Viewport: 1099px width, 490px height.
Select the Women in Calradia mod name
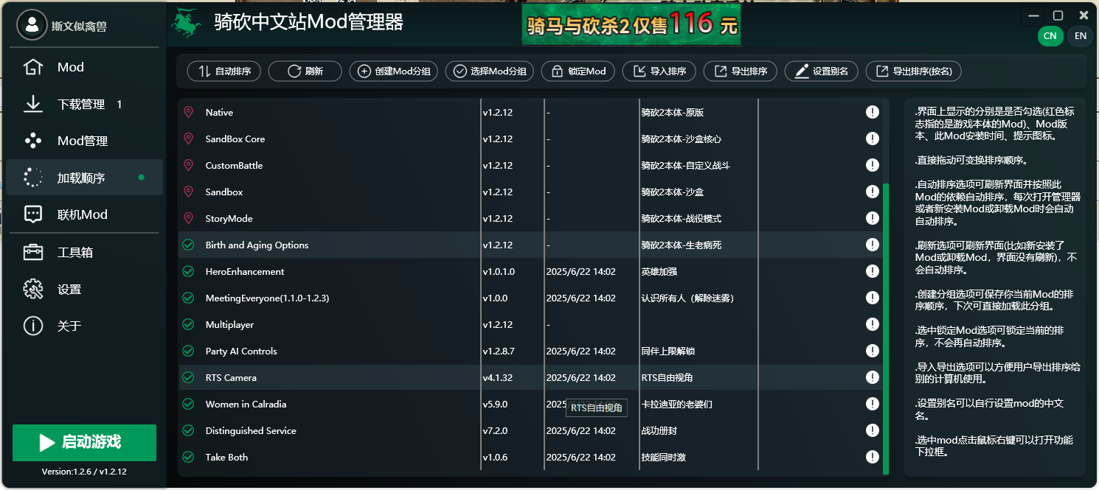(246, 404)
